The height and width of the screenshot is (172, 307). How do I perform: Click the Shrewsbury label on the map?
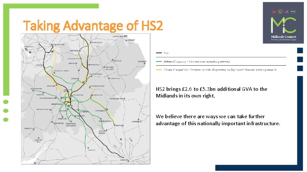point(36,89)
